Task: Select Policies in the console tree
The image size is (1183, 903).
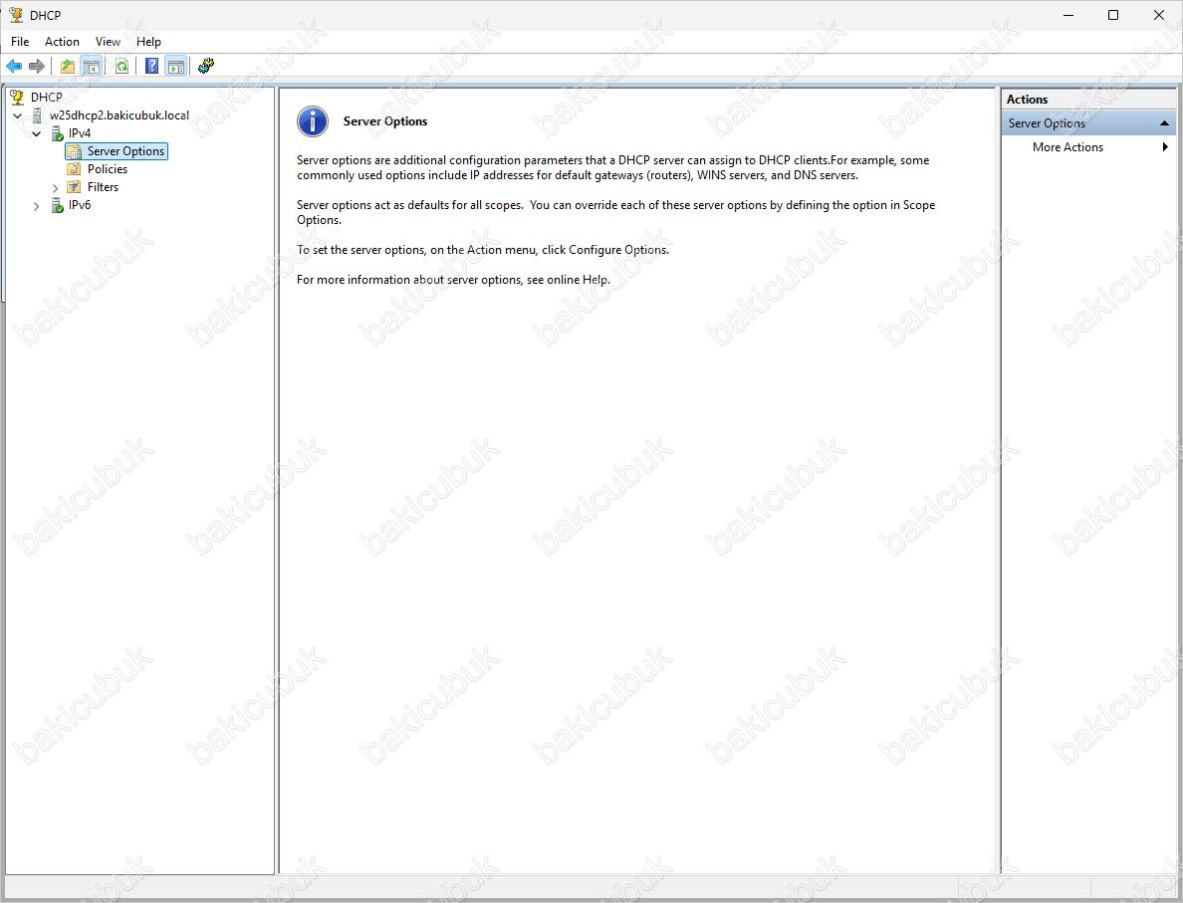Action: [107, 169]
